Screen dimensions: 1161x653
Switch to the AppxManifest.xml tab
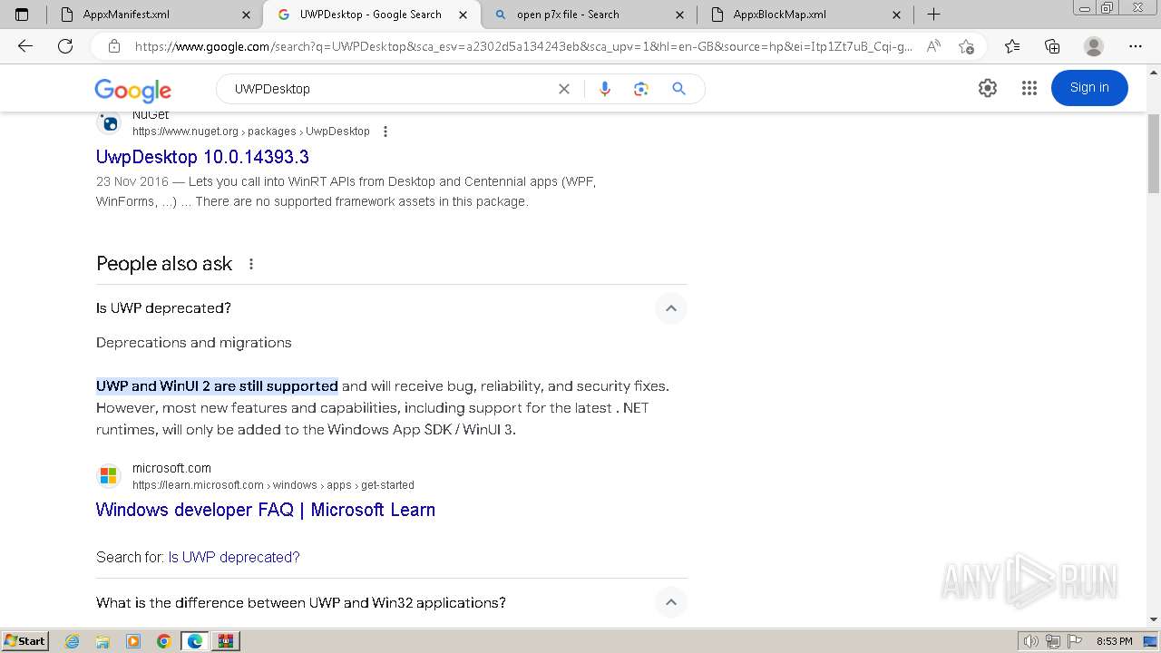(x=155, y=15)
